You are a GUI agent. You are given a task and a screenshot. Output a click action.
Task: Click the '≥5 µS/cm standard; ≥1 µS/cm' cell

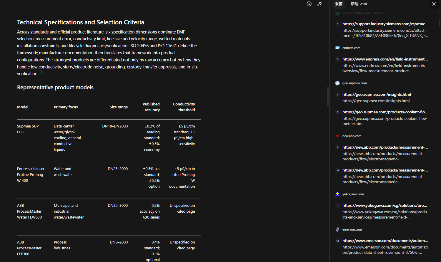[184, 135]
